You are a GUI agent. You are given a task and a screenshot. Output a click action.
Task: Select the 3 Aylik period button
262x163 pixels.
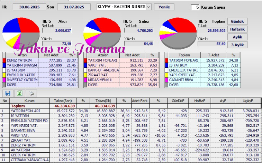237,45
